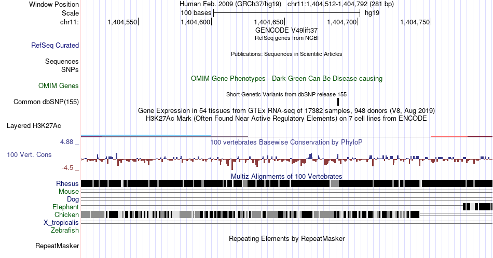Viewport: 493px width, 258px height.
Task: Click the 1,404,600 ruler position
Action: [196, 22]
